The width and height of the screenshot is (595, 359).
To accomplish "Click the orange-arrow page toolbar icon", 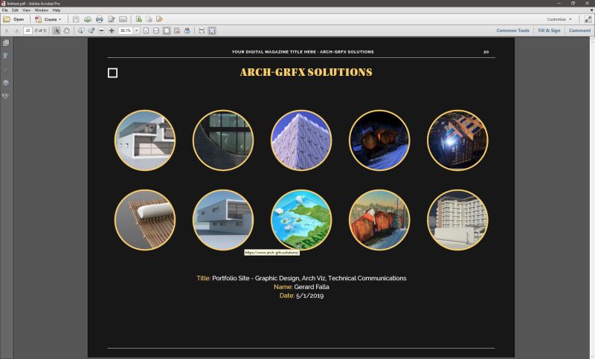I will point(159,19).
